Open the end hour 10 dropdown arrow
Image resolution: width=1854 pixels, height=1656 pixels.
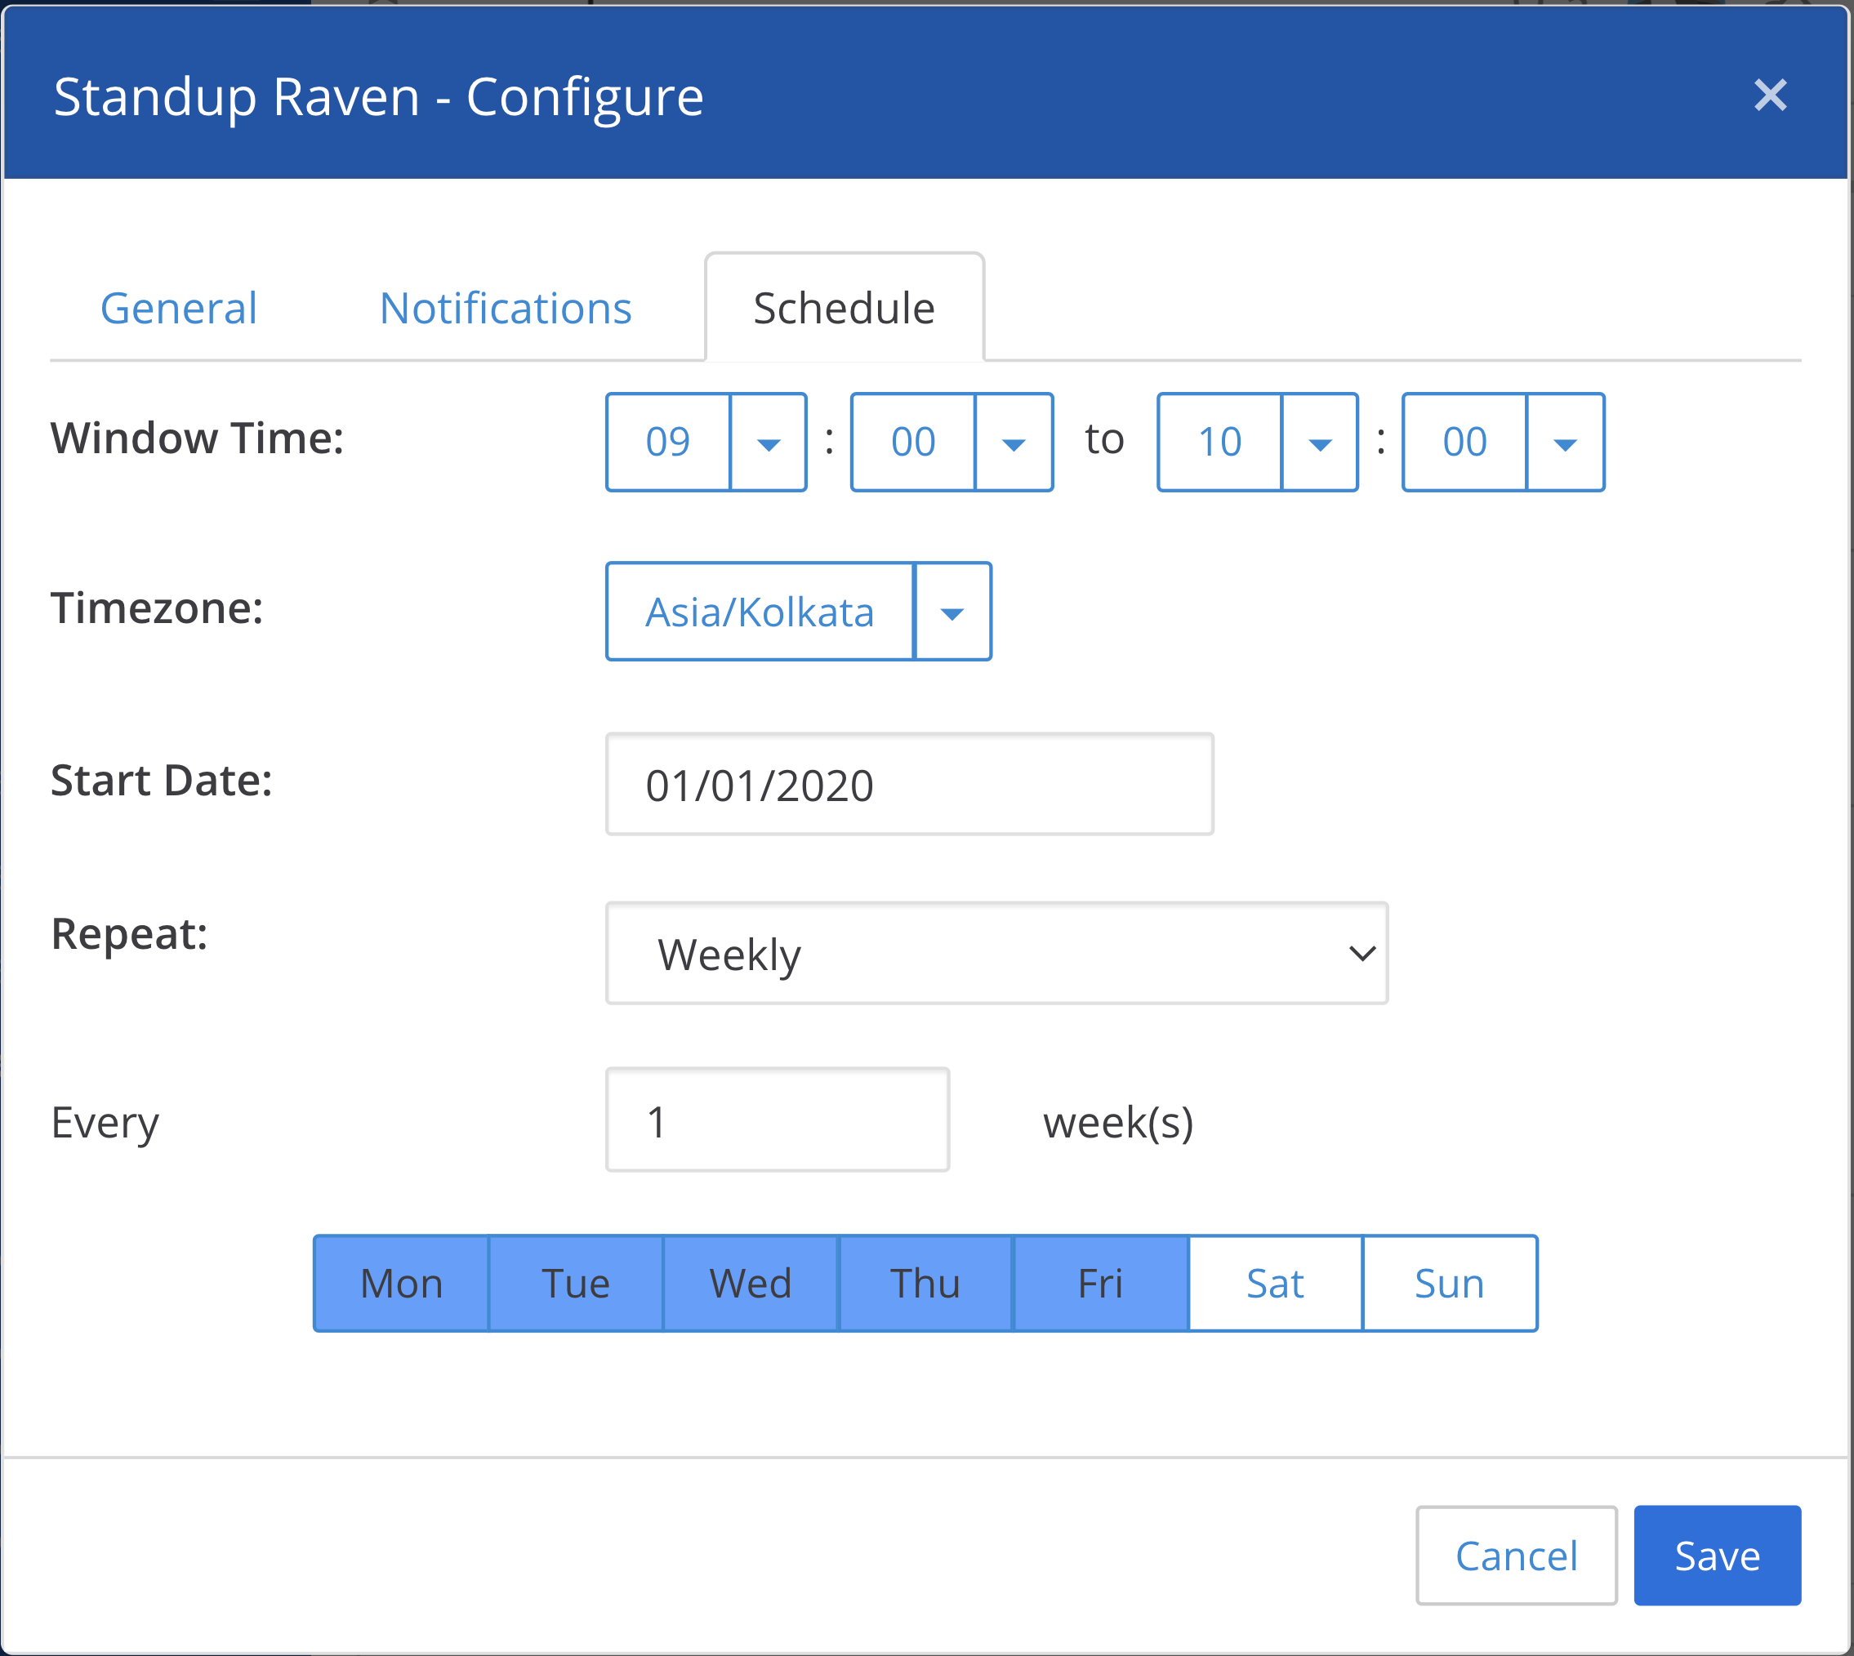click(x=1319, y=443)
